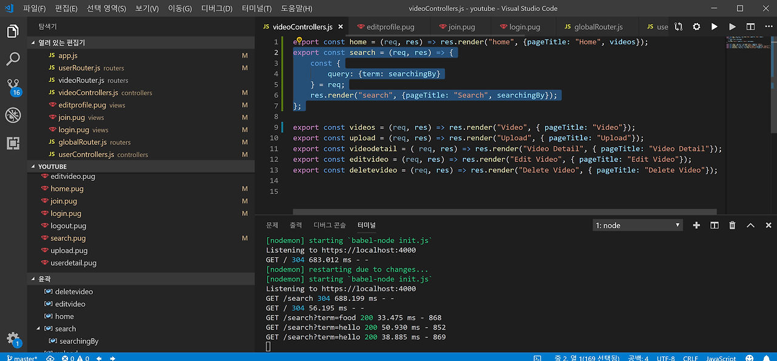Open the Search view in activity bar
The height and width of the screenshot is (361, 777).
coord(13,59)
